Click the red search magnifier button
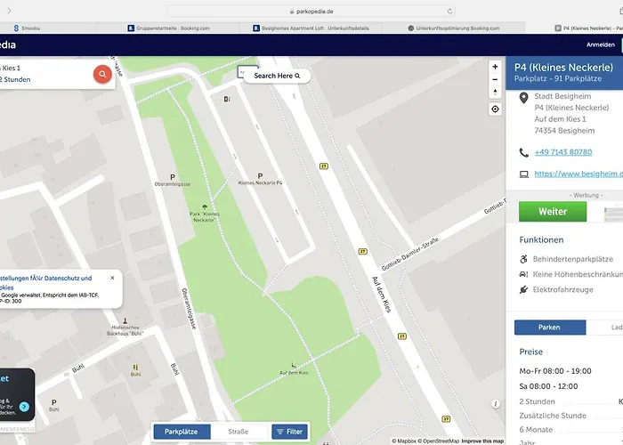Image resolution: width=623 pixels, height=445 pixels. point(102,74)
